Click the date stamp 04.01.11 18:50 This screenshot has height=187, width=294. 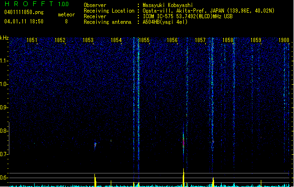coord(24,22)
